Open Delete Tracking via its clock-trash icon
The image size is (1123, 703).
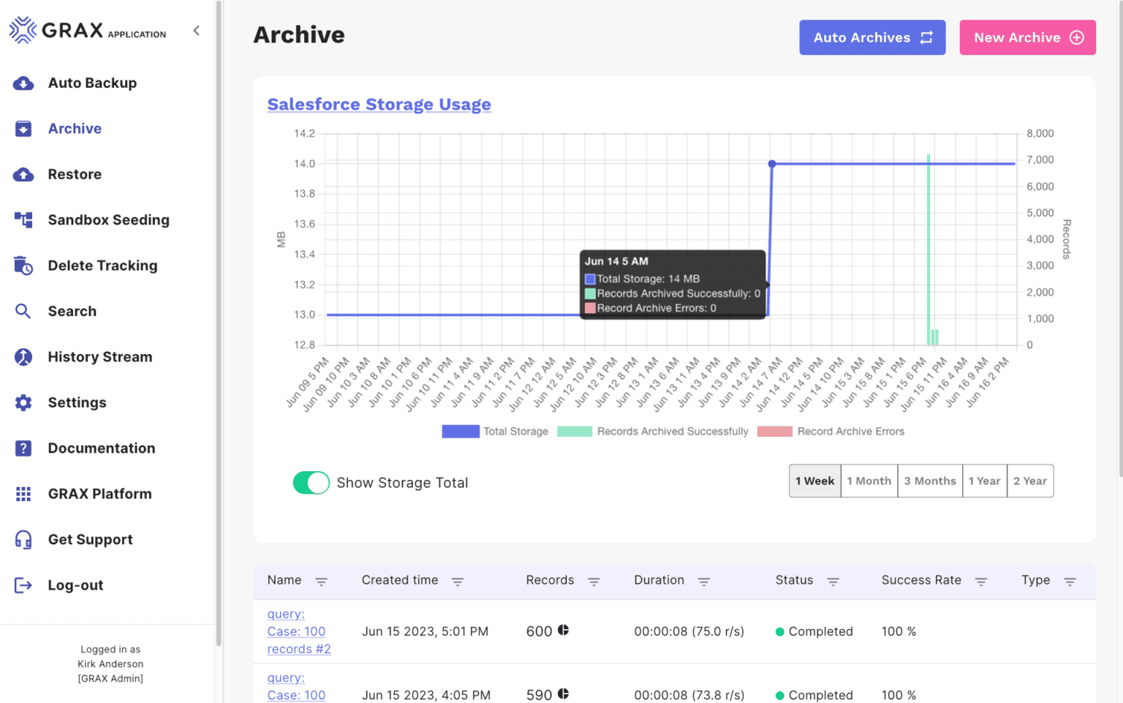(23, 266)
